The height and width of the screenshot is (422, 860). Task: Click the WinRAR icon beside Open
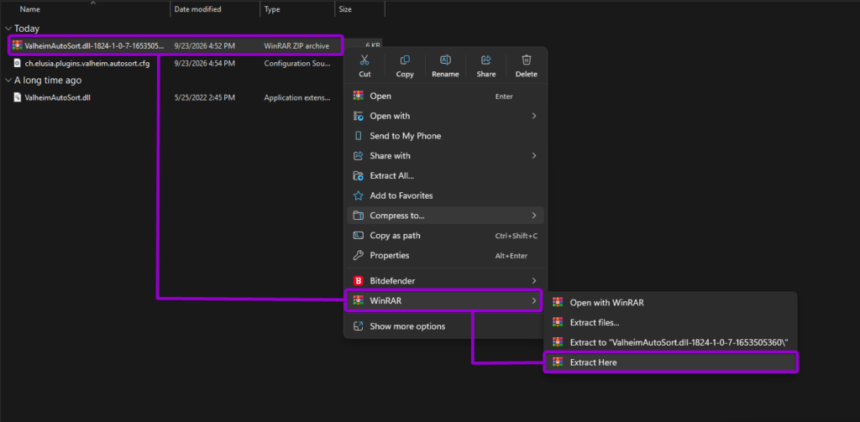pyautogui.click(x=358, y=96)
